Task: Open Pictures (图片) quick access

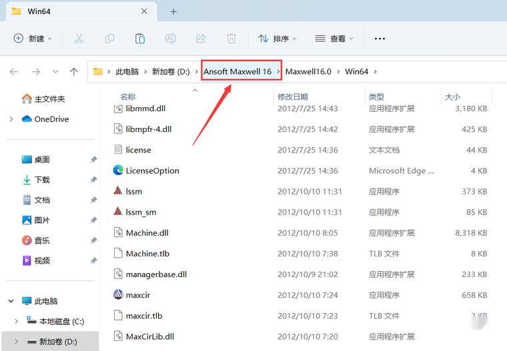Action: [35, 220]
